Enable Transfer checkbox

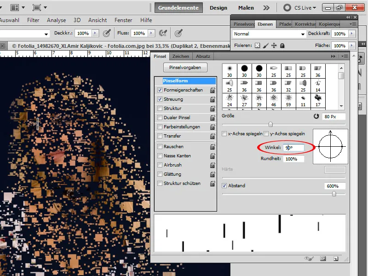tap(160, 136)
